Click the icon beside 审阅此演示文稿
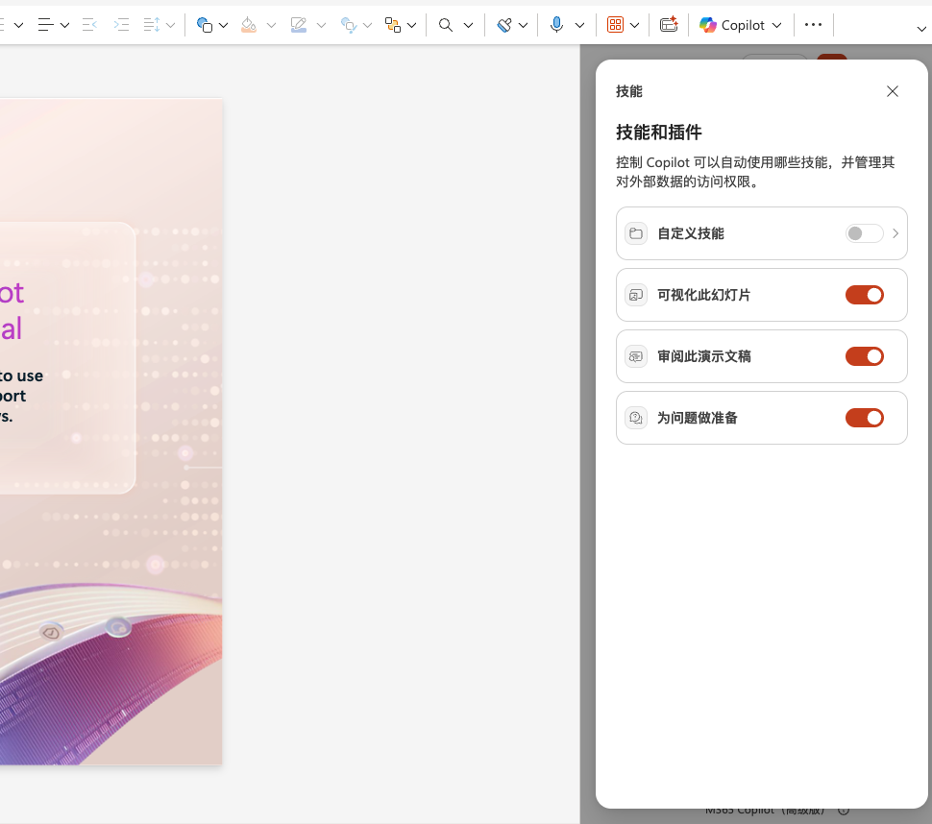The image size is (932, 824). [x=636, y=356]
